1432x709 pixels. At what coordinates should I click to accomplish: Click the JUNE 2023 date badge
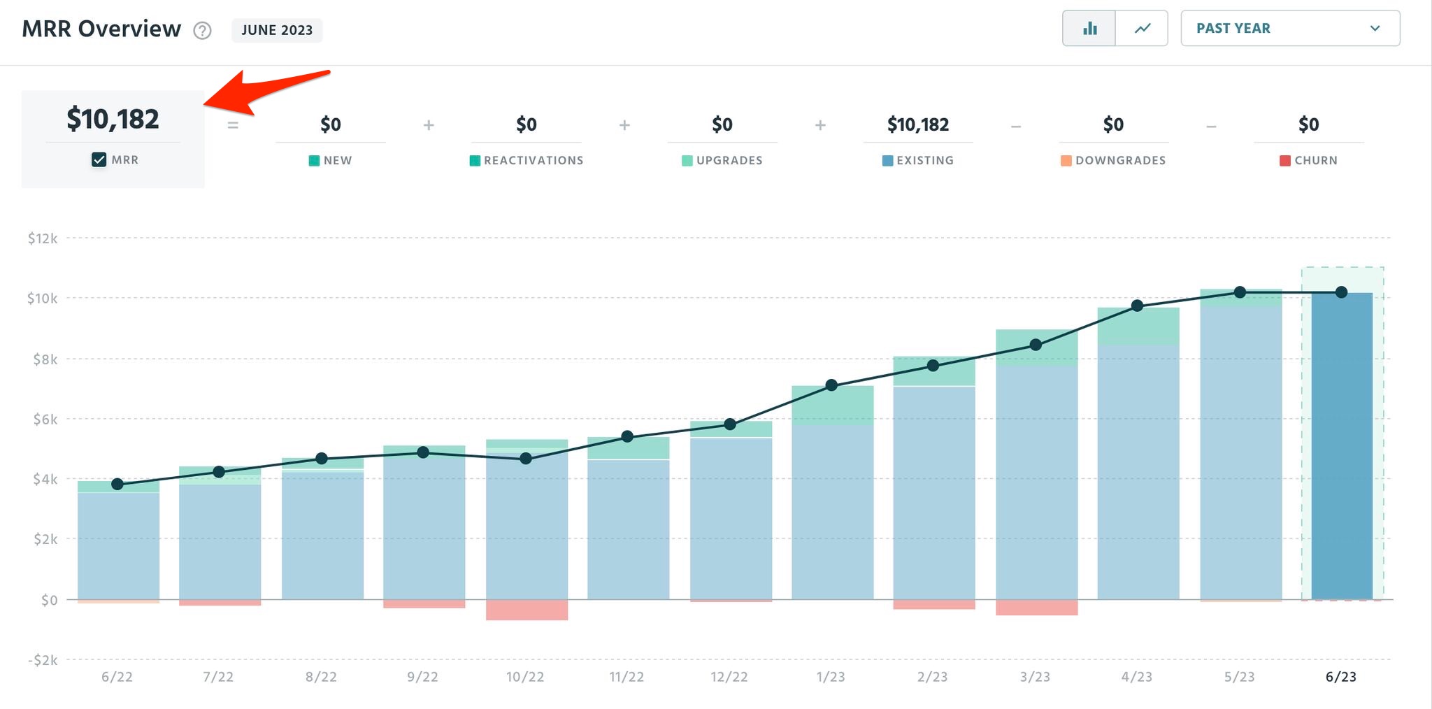point(277,30)
